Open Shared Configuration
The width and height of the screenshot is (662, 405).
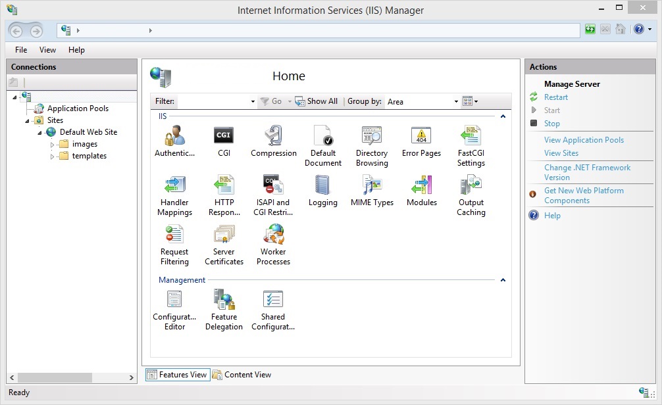(x=273, y=310)
